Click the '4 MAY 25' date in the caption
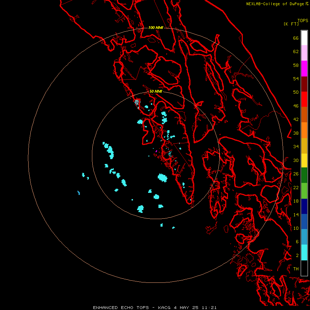The height and width of the screenshot is (310, 310). (x=186, y=308)
